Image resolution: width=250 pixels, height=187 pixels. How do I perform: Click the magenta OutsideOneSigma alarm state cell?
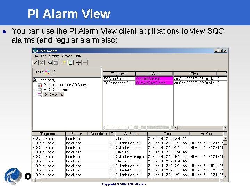pos(154,83)
